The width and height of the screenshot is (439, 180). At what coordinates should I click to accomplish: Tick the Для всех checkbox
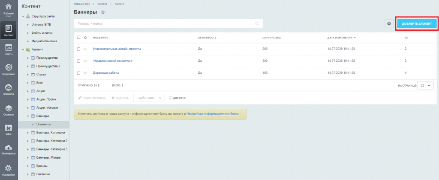coord(171,98)
